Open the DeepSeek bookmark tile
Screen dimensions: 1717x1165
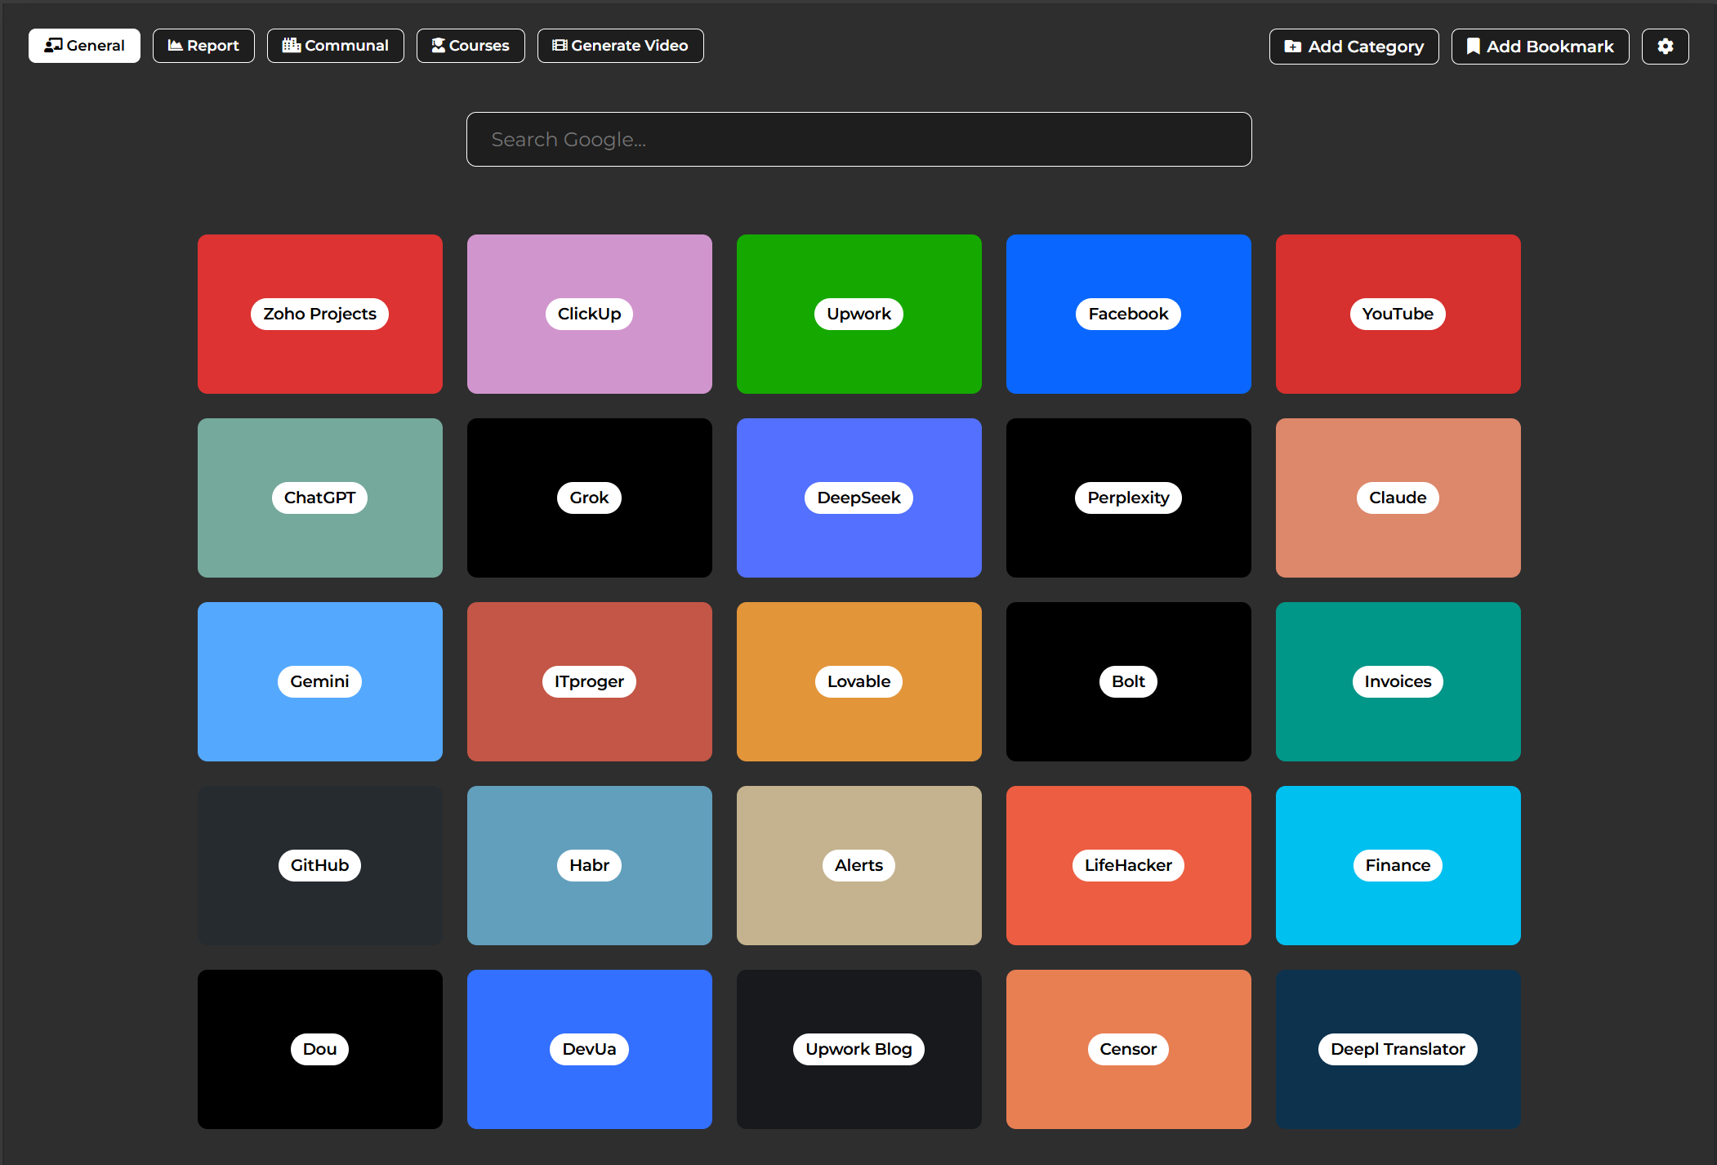coord(858,498)
